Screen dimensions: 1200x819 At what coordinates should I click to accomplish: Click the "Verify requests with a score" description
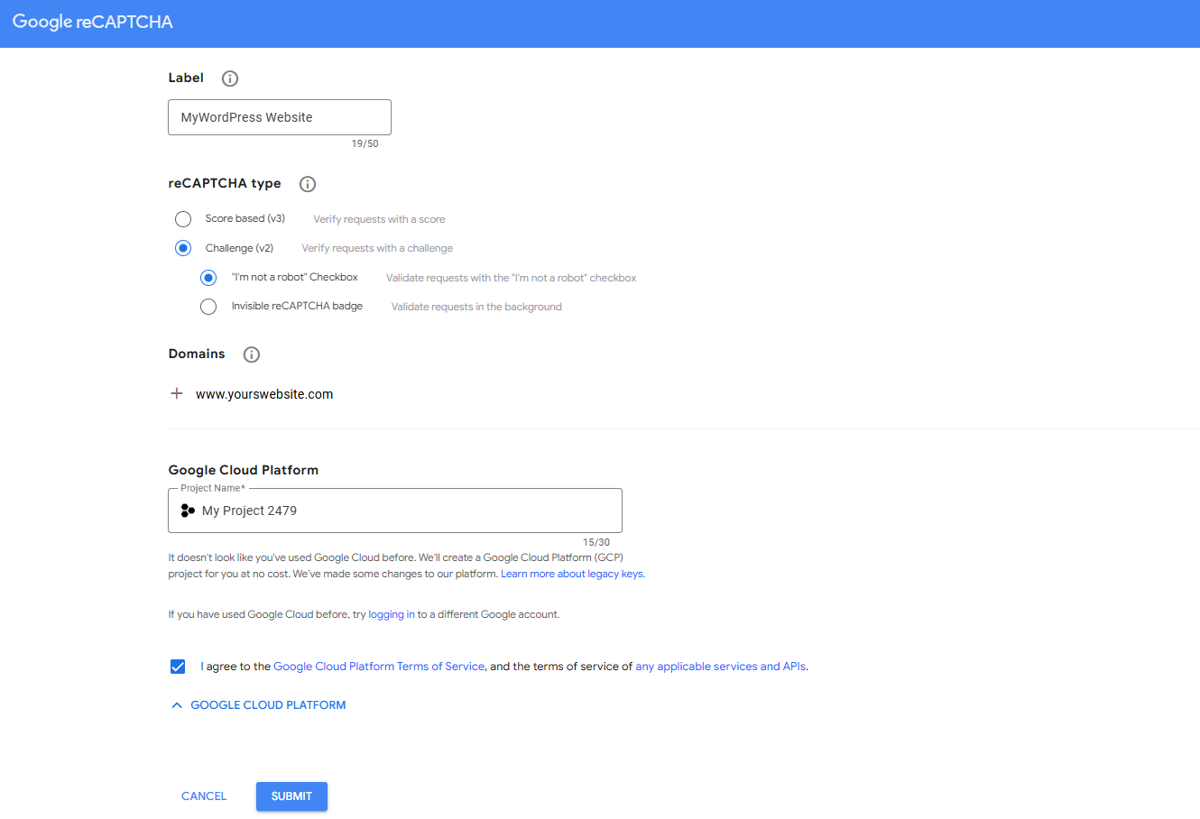click(x=379, y=219)
